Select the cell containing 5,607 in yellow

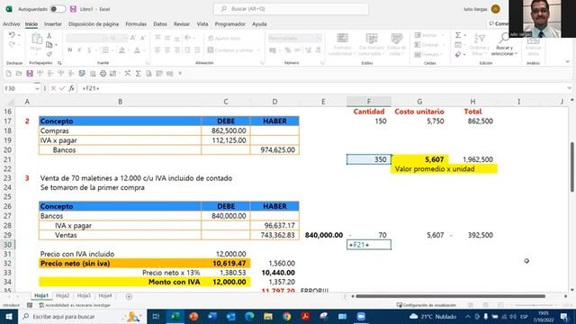[419, 159]
